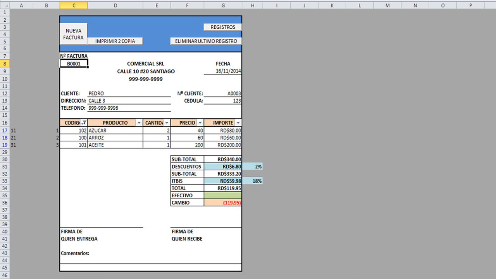Viewport: 496px width, 279px height.
Task: Open the IMPORTE column filter dropdown
Action: (238, 123)
